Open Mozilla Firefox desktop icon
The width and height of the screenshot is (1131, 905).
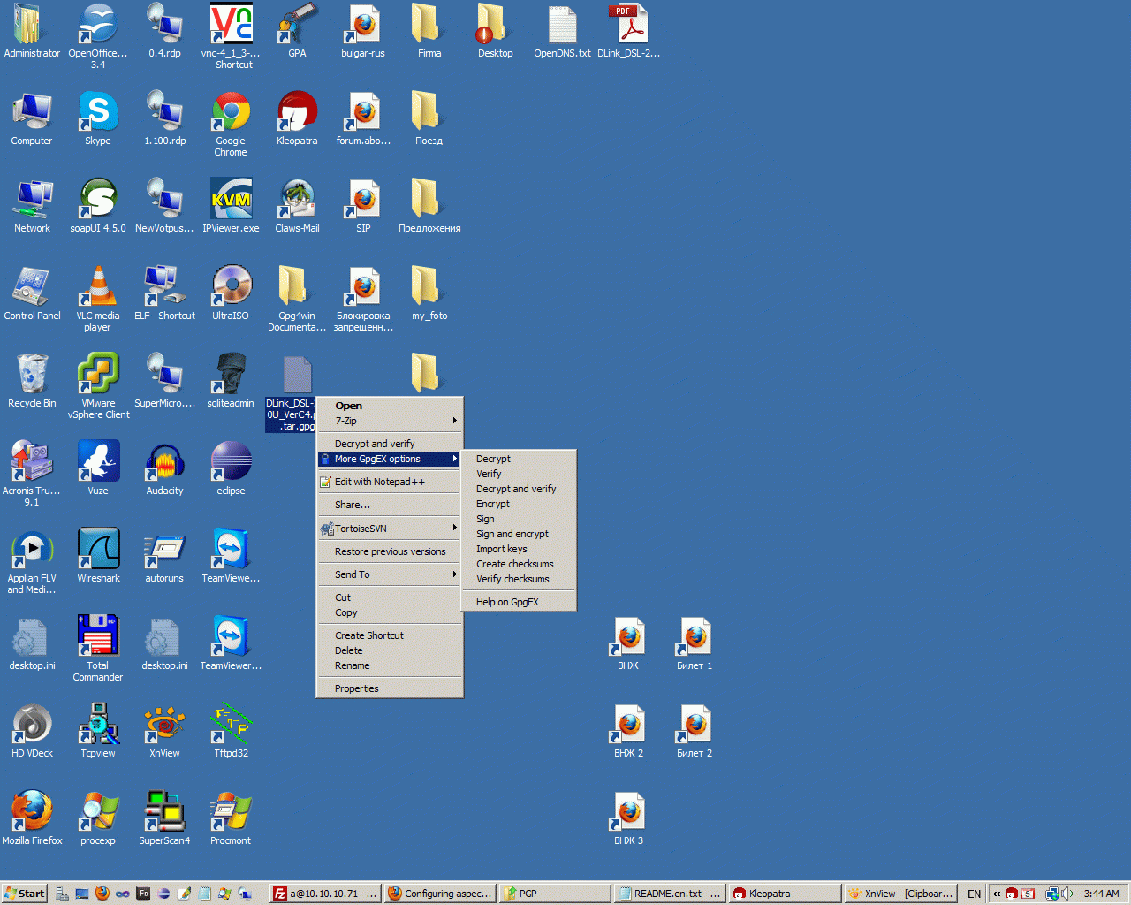coord(32,818)
